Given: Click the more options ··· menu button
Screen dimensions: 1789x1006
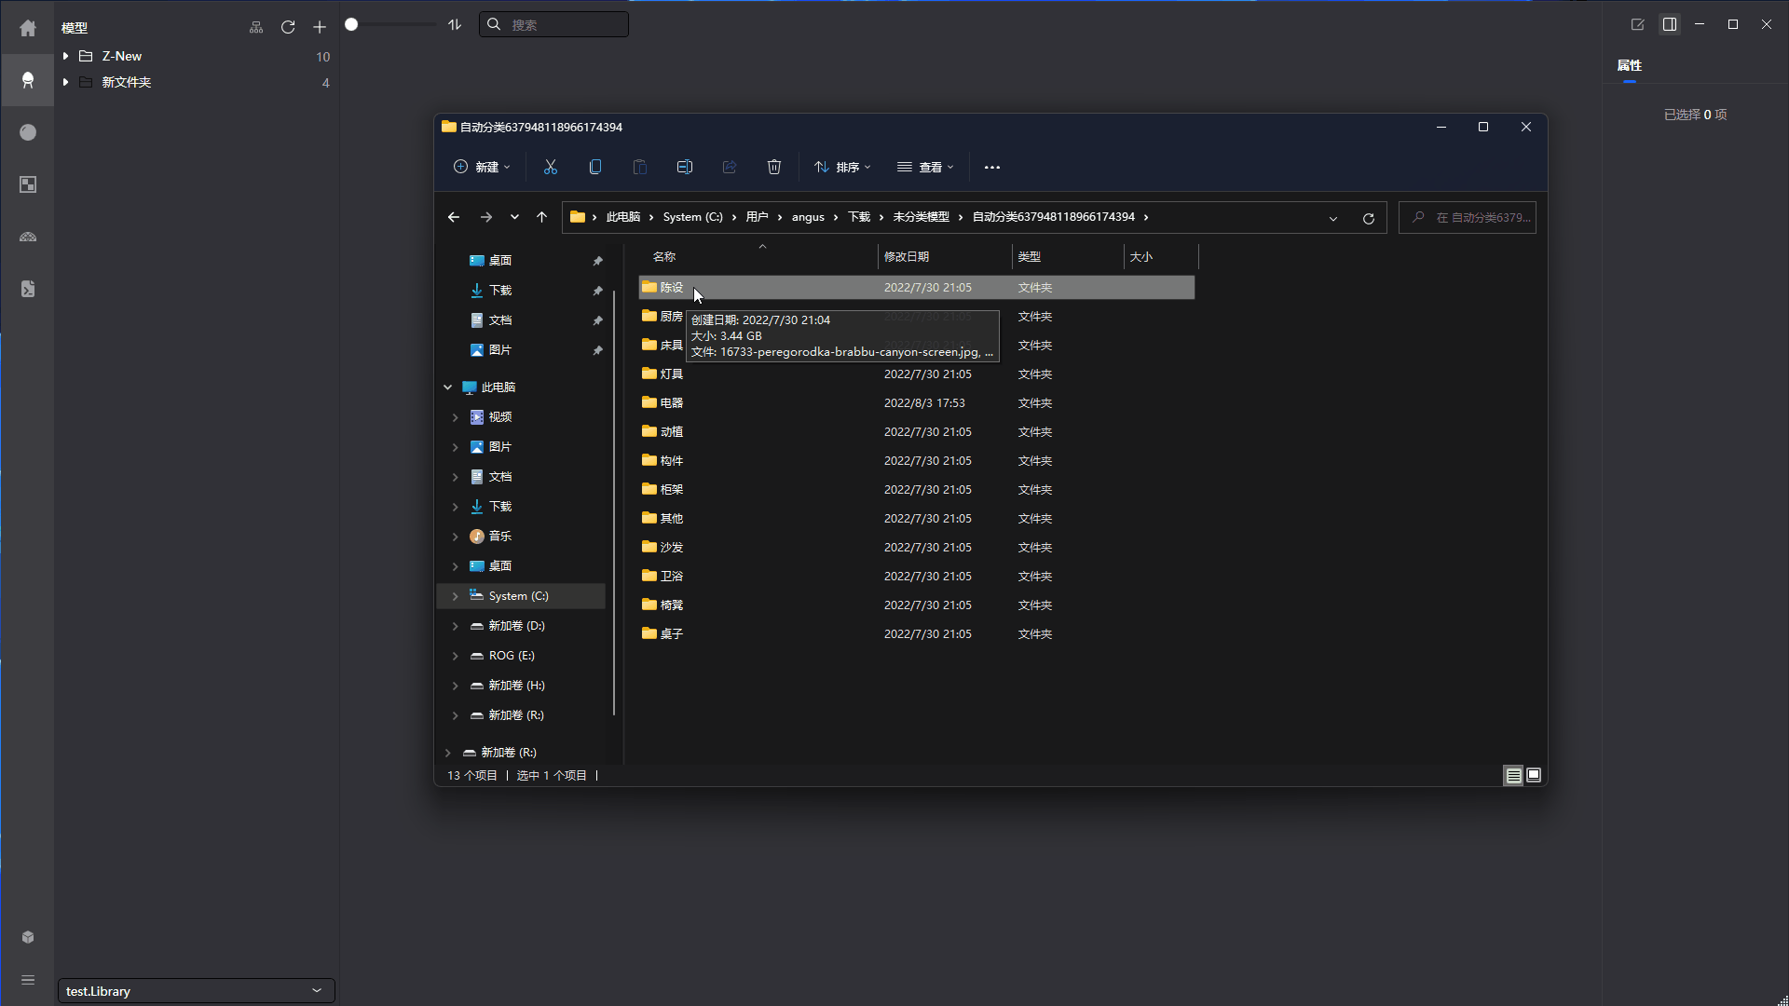Looking at the screenshot, I should (992, 167).
